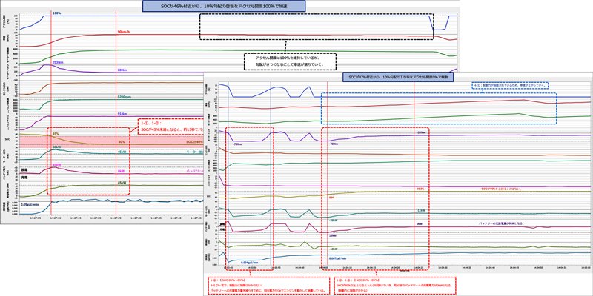
Task: Click the 5200rpm engine speed label
Action: pyautogui.click(x=125, y=98)
